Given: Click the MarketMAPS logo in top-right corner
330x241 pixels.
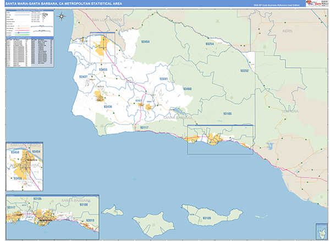Looking at the screenshot, I should click(x=315, y=4).
